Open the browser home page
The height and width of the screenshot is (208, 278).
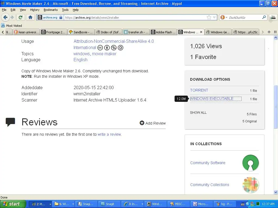coord(30,17)
